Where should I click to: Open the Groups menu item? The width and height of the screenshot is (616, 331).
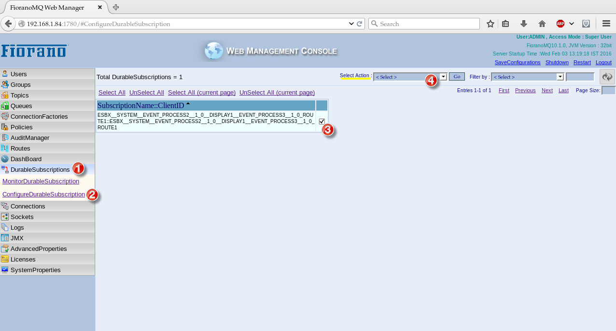tap(47, 84)
